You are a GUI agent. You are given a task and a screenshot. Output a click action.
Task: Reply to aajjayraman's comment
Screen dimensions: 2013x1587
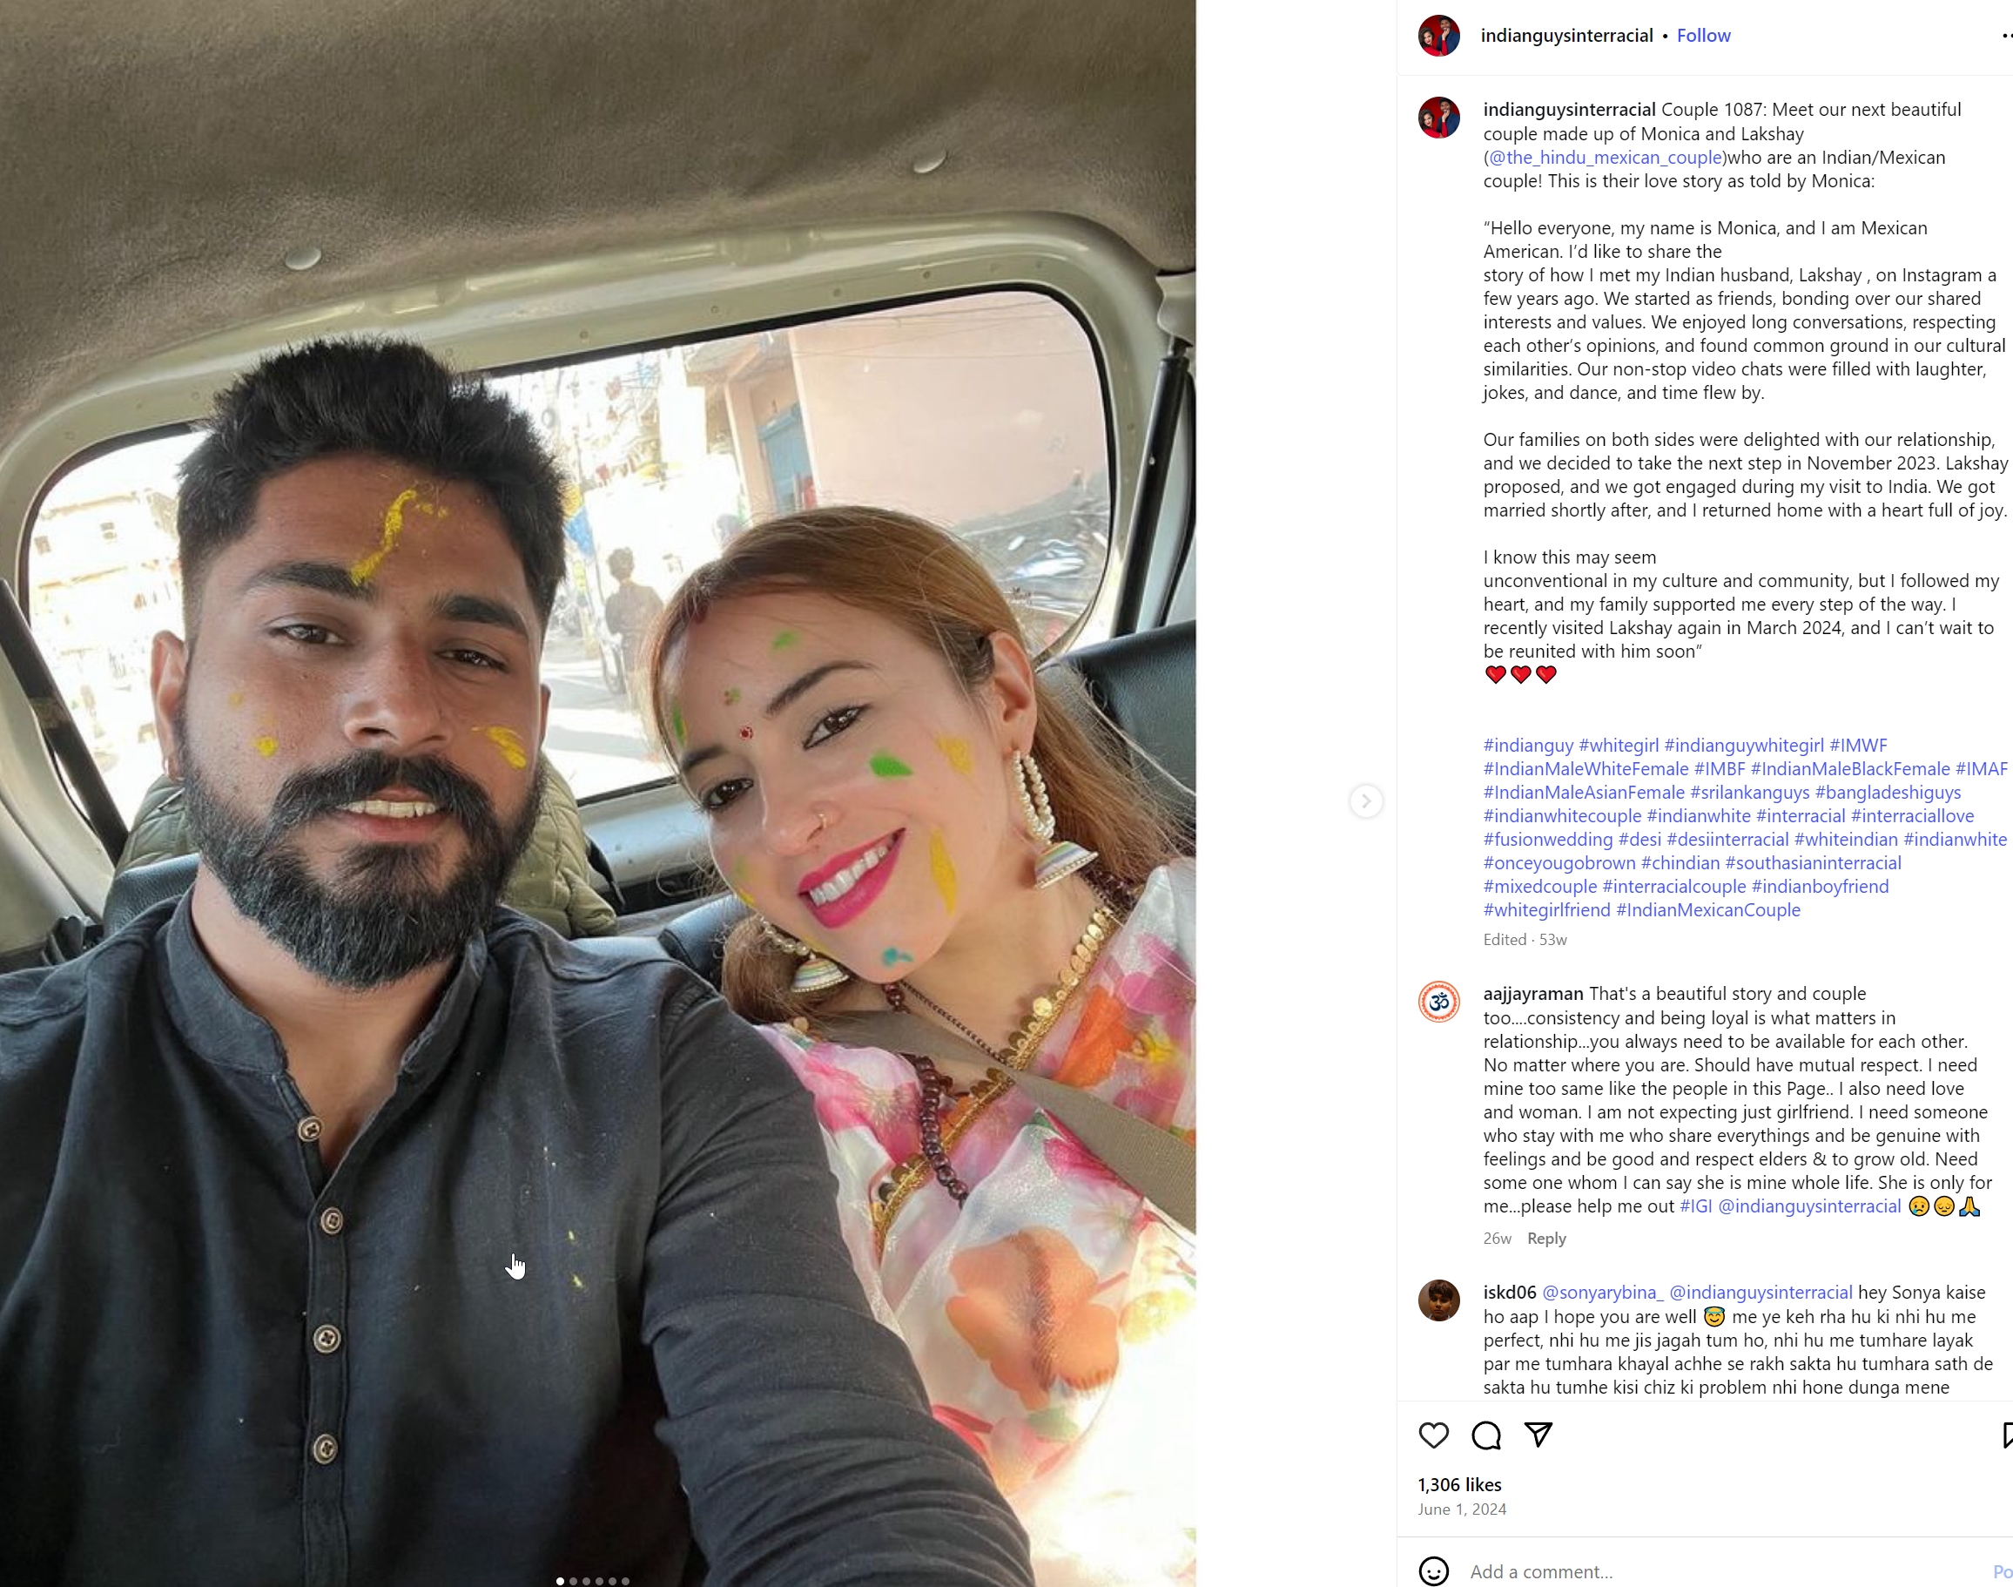[1545, 1239]
